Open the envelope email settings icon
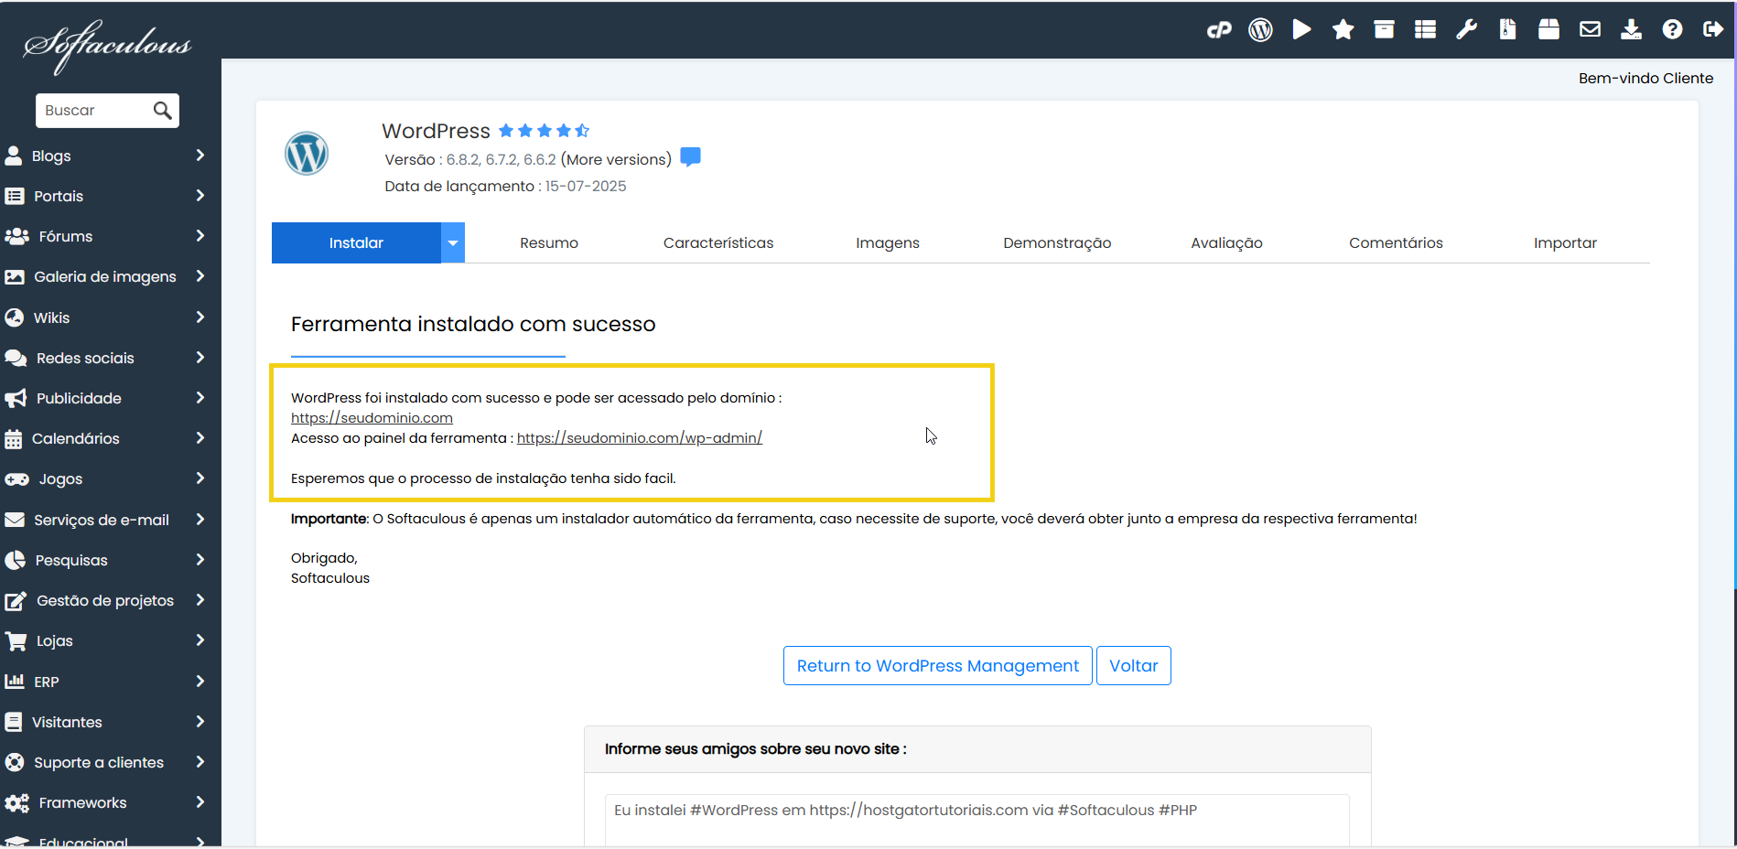1737x849 pixels. tap(1590, 30)
